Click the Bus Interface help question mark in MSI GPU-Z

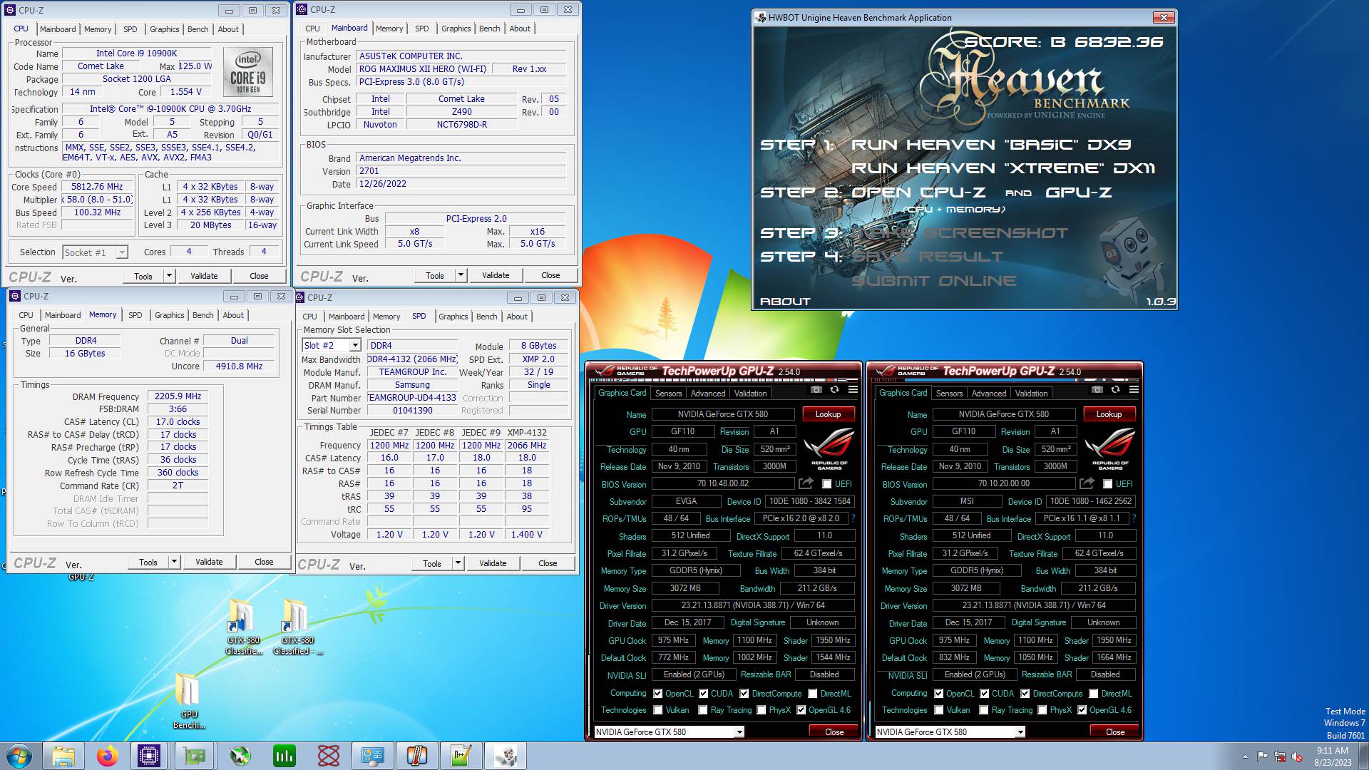click(x=1134, y=518)
